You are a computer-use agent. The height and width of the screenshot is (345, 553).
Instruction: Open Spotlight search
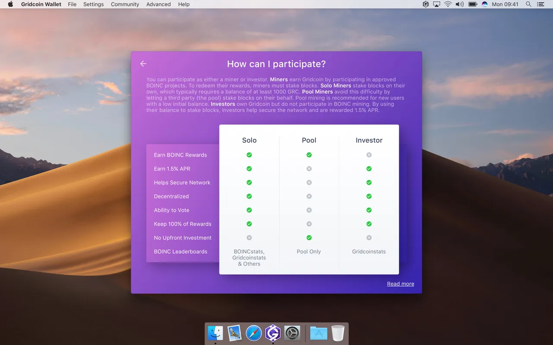[x=528, y=4]
